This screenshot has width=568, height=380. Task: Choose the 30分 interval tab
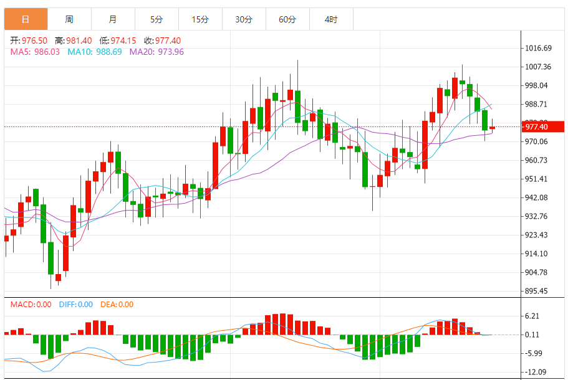[244, 19]
